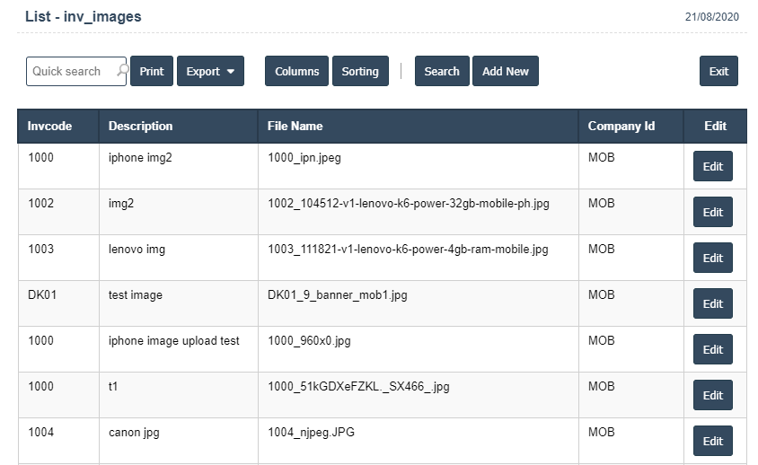The height and width of the screenshot is (465, 758).
Task: Click the Company Id column header
Action: (621, 126)
